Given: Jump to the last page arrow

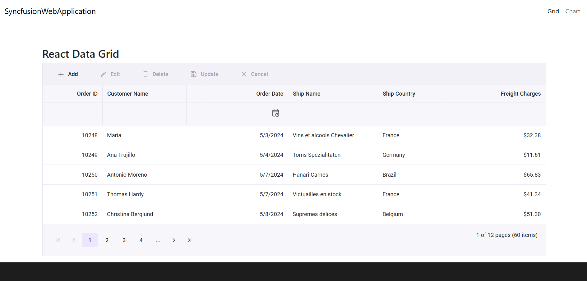Looking at the screenshot, I should 189,240.
